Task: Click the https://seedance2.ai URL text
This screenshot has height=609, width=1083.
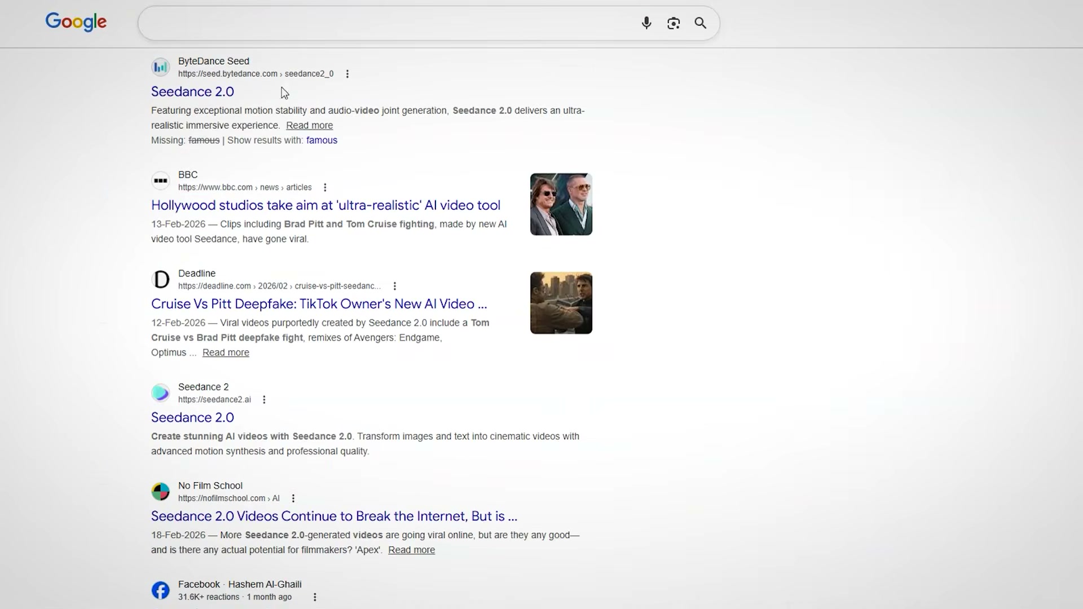Action: (214, 400)
